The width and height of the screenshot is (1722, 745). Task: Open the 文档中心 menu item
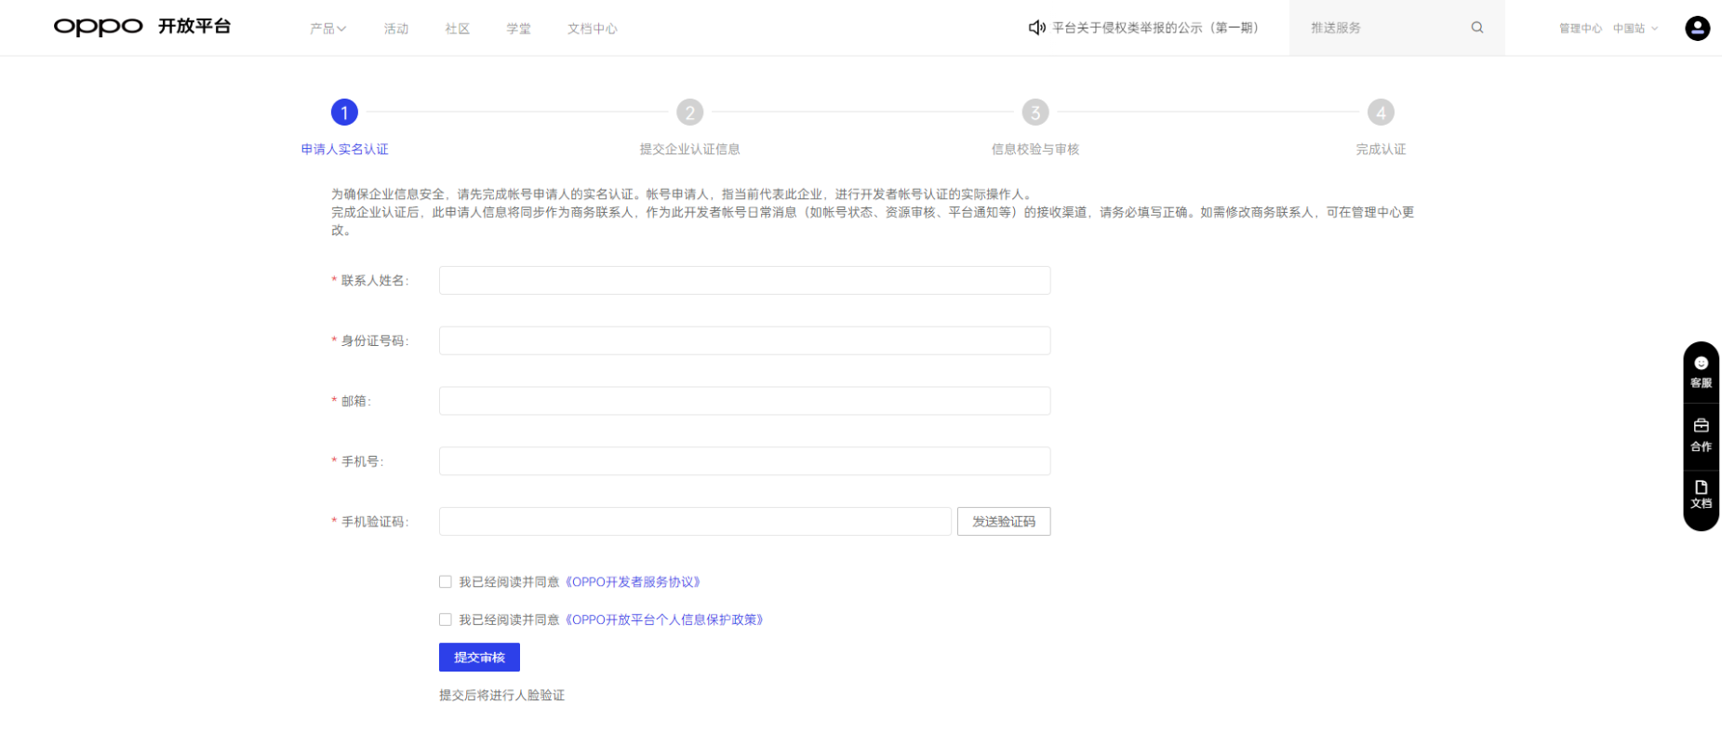click(592, 29)
